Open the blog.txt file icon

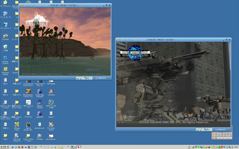click(x=51, y=115)
